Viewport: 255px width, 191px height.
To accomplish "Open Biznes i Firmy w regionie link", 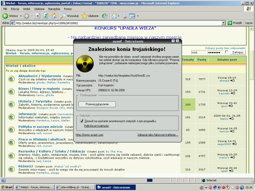I will pos(39,88).
